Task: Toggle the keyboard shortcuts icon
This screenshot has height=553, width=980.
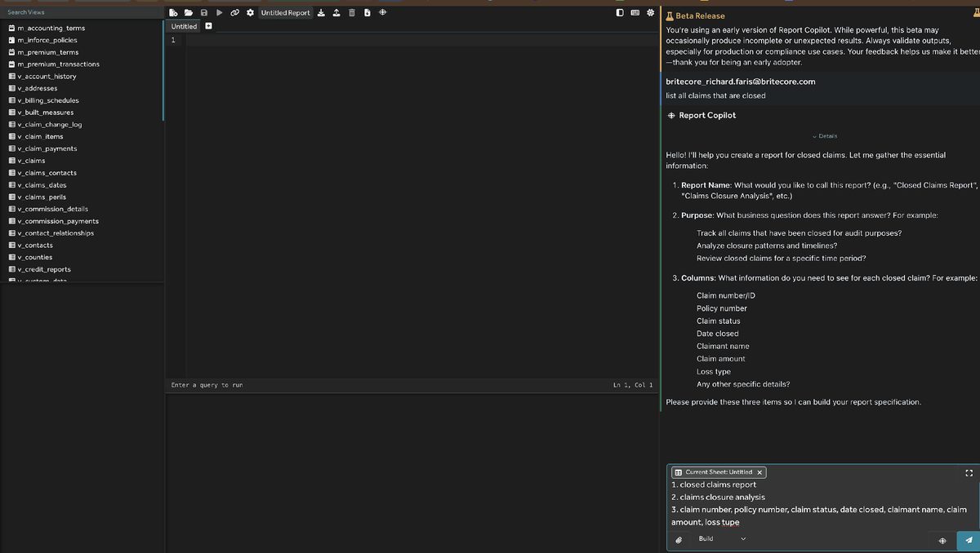Action: click(x=635, y=13)
